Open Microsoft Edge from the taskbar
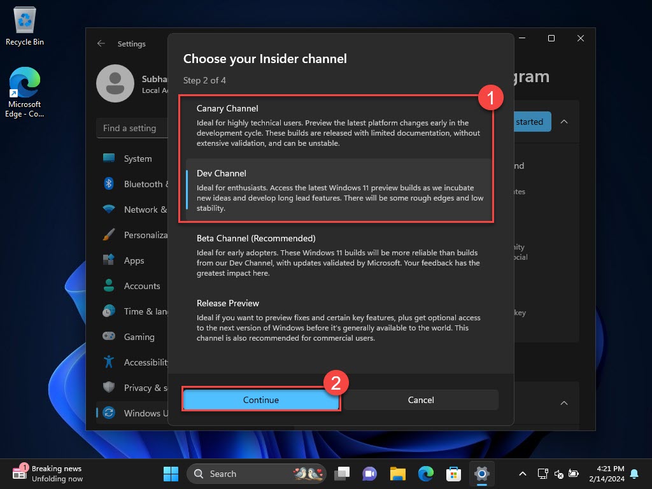 (425, 474)
